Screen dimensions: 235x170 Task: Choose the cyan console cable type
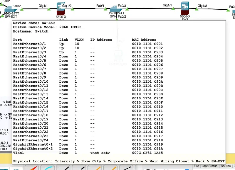[x=48, y=168]
